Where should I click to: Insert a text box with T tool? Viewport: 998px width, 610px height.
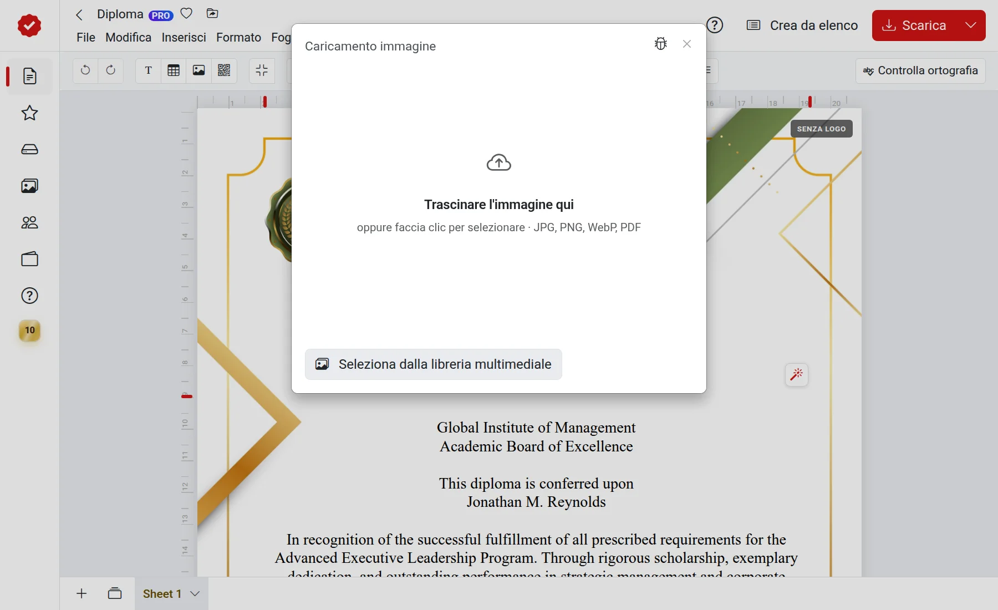point(149,70)
